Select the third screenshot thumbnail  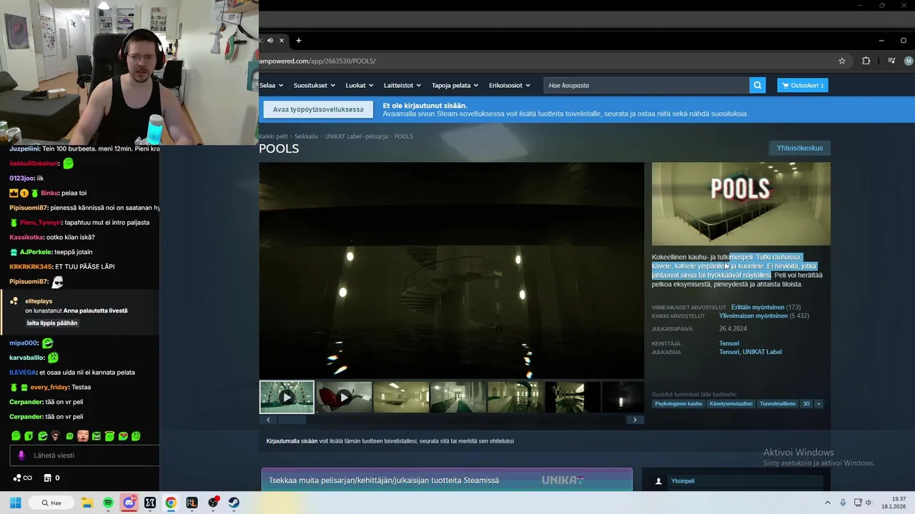pos(401,397)
